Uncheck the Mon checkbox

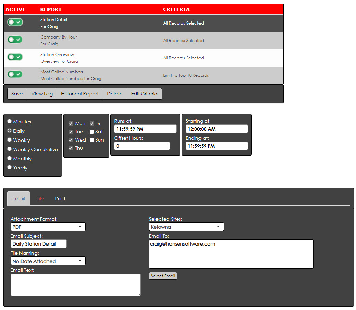point(71,123)
